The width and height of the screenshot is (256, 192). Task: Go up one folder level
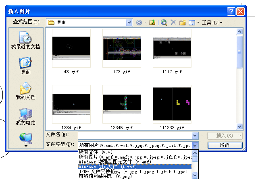click(x=152, y=23)
